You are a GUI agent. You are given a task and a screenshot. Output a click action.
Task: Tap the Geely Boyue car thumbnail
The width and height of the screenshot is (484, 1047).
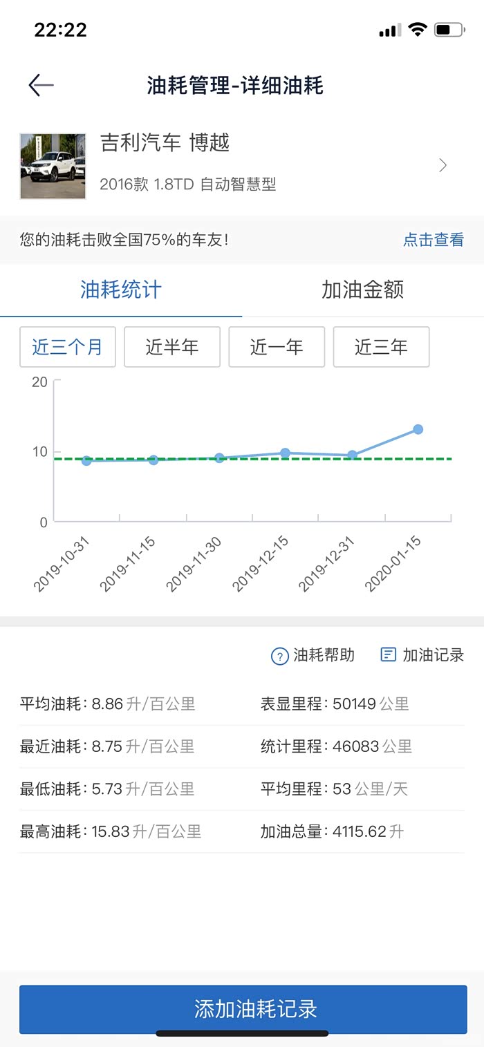53,166
